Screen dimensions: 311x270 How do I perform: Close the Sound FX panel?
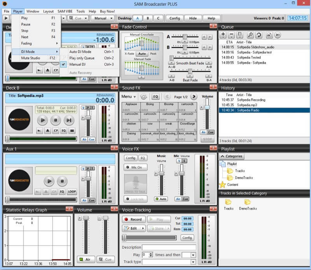(x=213, y=87)
